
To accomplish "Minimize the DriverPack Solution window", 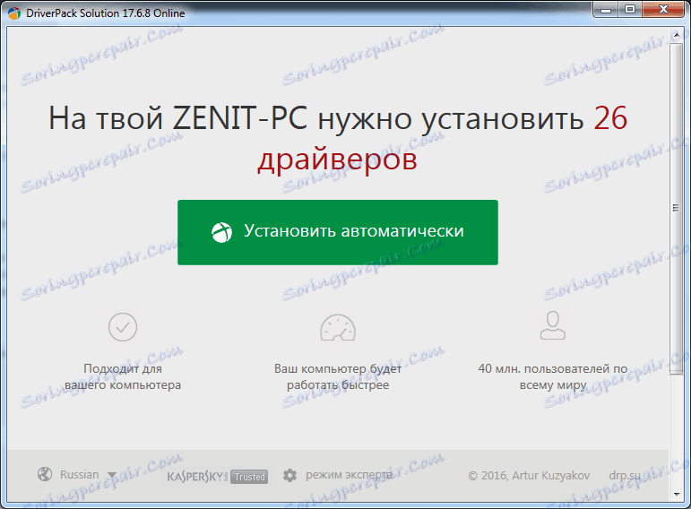I will click(606, 9).
